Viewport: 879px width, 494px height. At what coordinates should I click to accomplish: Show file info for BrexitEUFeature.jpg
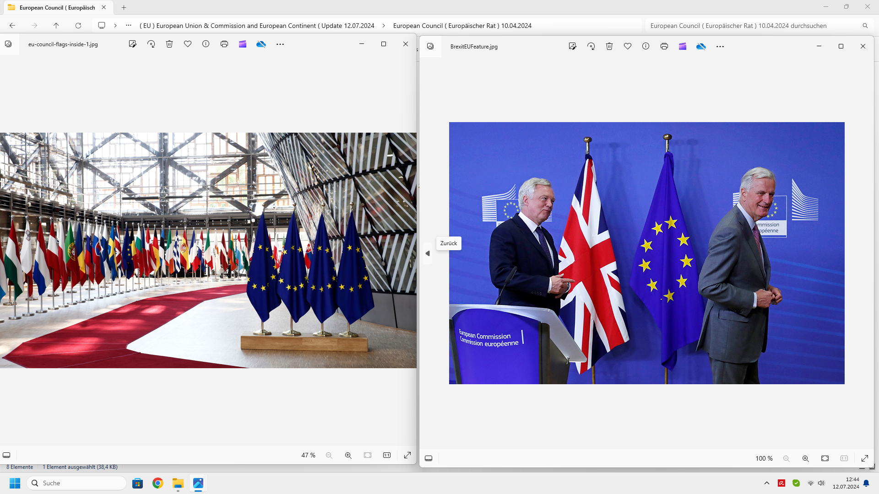pyautogui.click(x=646, y=46)
